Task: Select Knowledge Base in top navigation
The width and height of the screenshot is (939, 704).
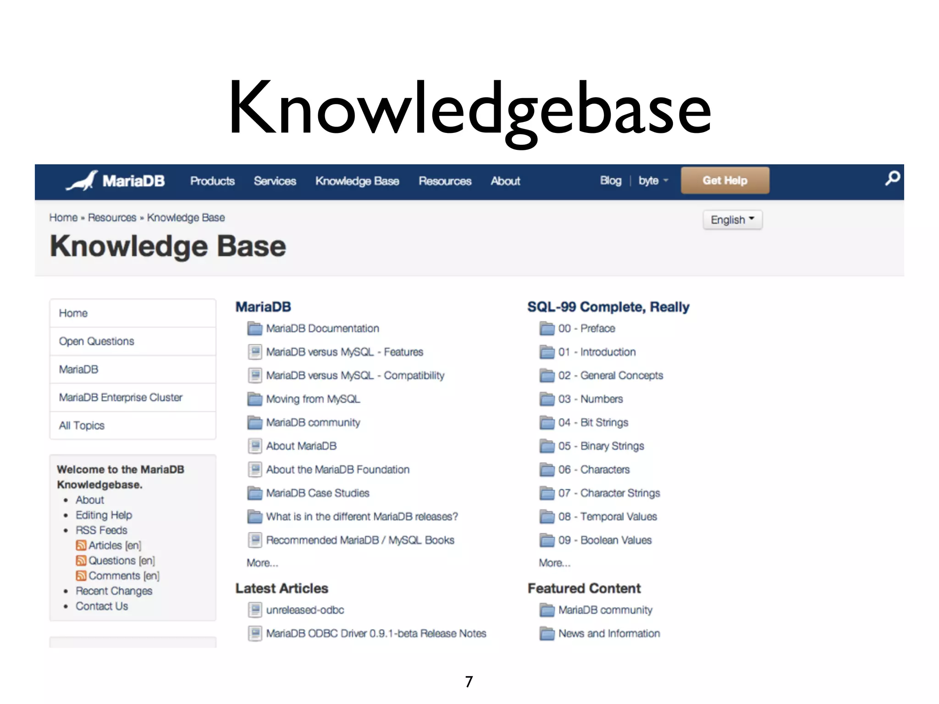Action: coord(357,181)
